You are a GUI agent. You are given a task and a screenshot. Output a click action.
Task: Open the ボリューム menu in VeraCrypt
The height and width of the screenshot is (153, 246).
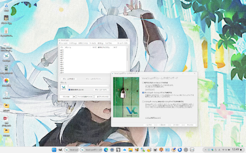click(63, 43)
